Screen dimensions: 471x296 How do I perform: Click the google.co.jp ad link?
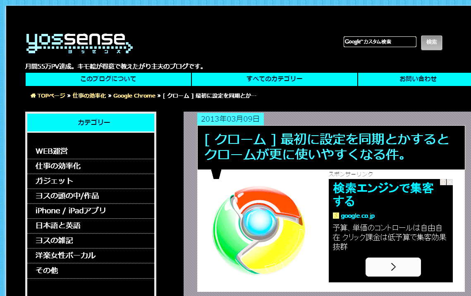(358, 216)
